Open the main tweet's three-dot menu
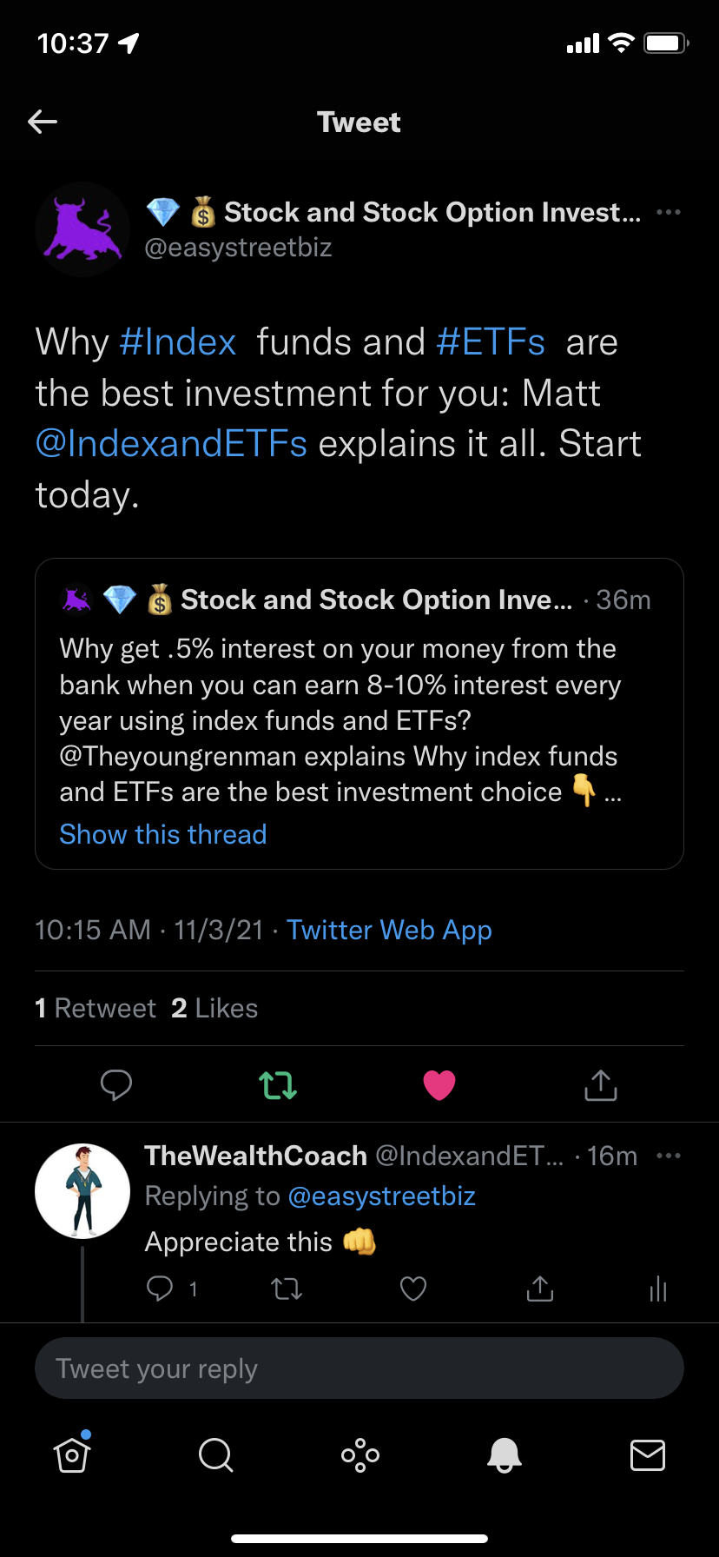The height and width of the screenshot is (1557, 719). [x=668, y=212]
